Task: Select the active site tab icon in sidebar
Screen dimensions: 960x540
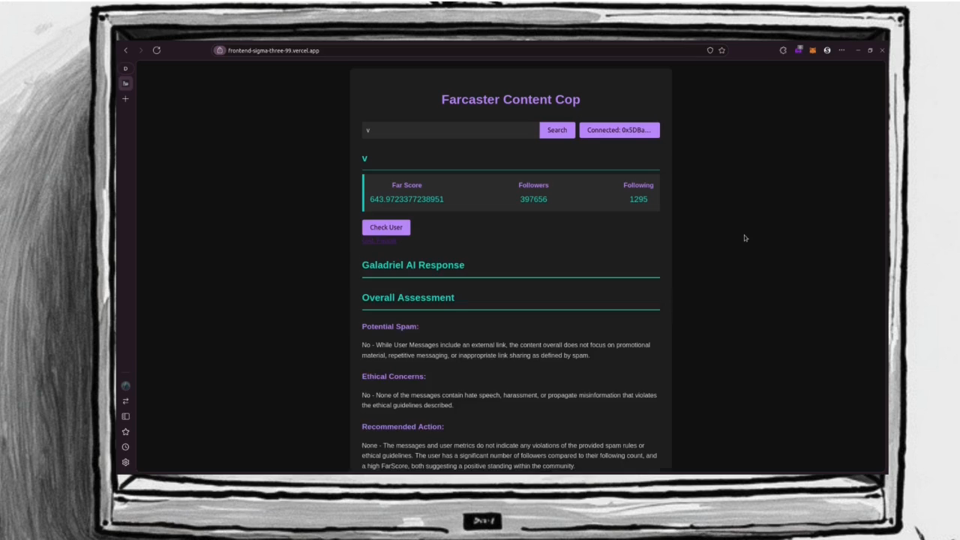Action: pos(125,83)
